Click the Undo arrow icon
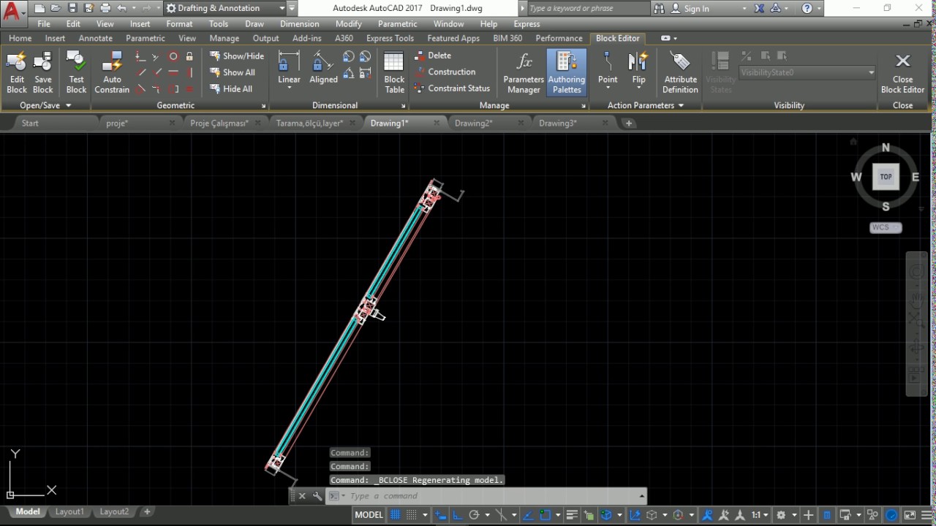Viewport: 936px width, 526px height. point(122,8)
